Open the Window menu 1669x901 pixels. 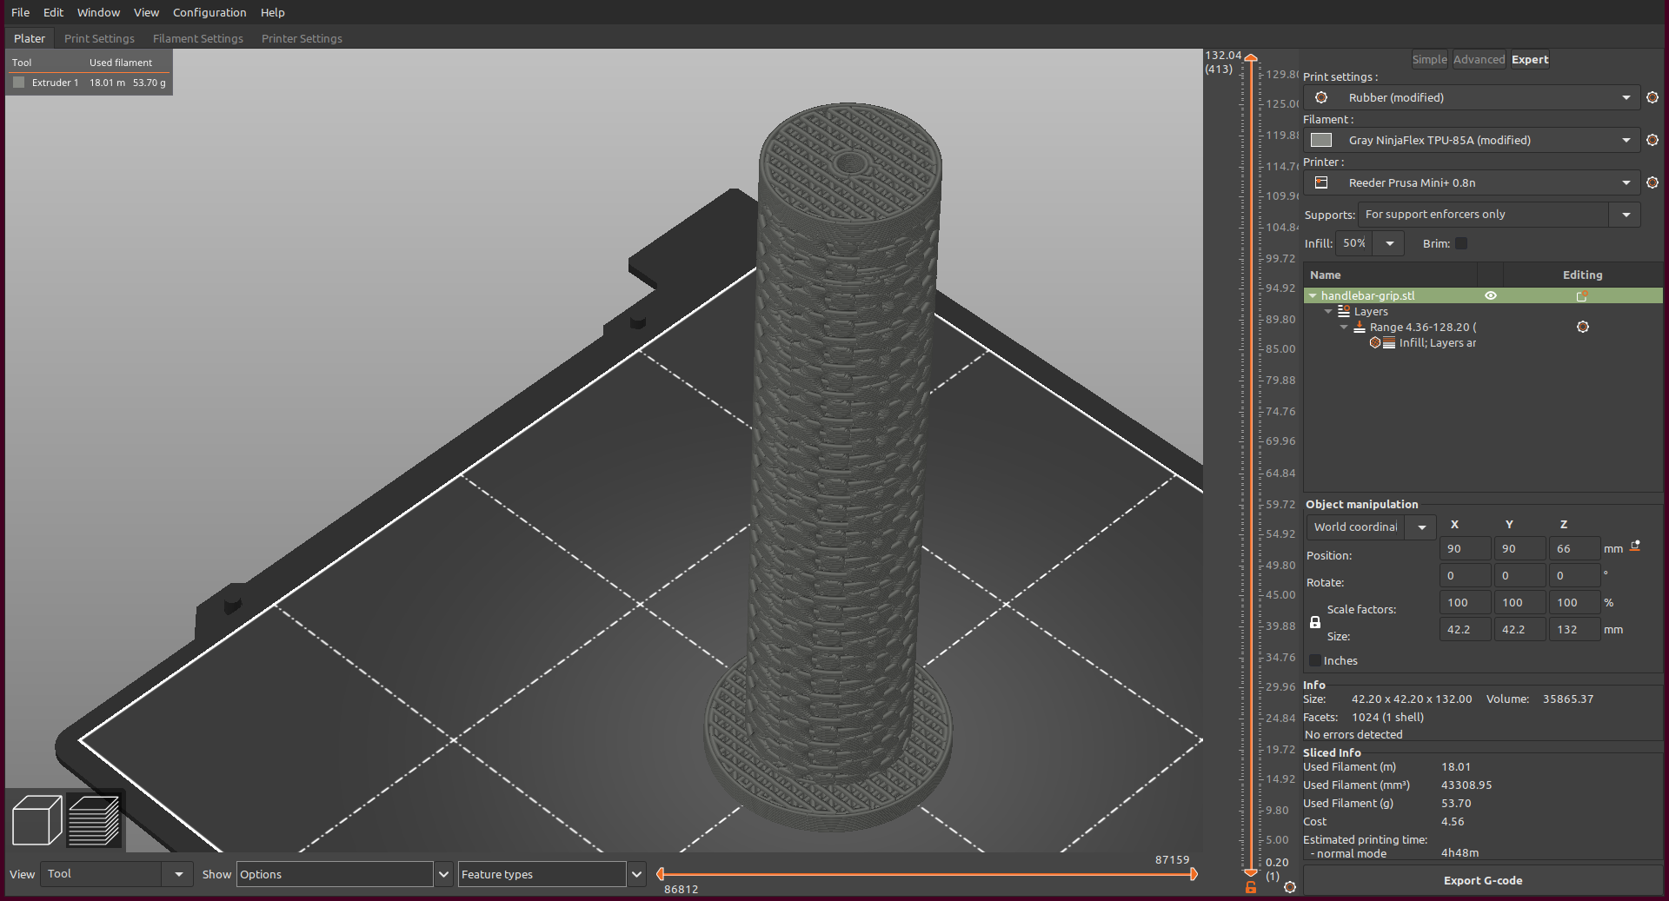(x=98, y=12)
